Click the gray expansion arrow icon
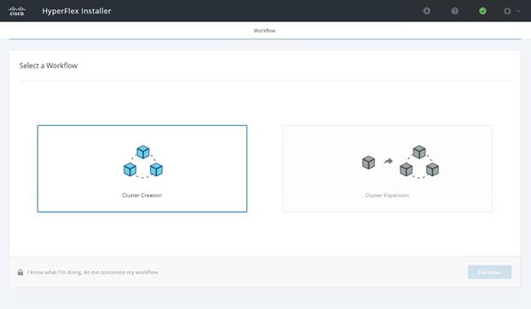Image resolution: width=531 pixels, height=309 pixels. [388, 161]
